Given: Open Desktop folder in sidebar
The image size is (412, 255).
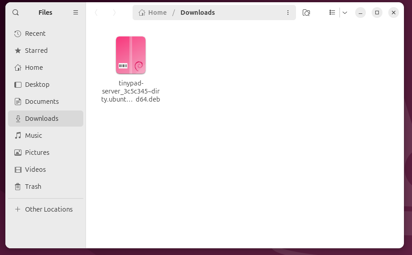Looking at the screenshot, I should (46, 85).
